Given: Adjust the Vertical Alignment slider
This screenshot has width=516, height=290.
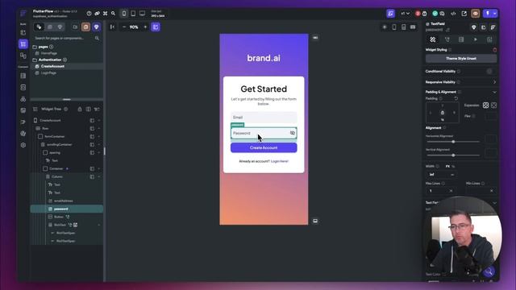Looking at the screenshot, I should click(453, 155).
